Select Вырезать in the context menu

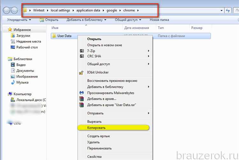pyautogui.click(x=94, y=122)
